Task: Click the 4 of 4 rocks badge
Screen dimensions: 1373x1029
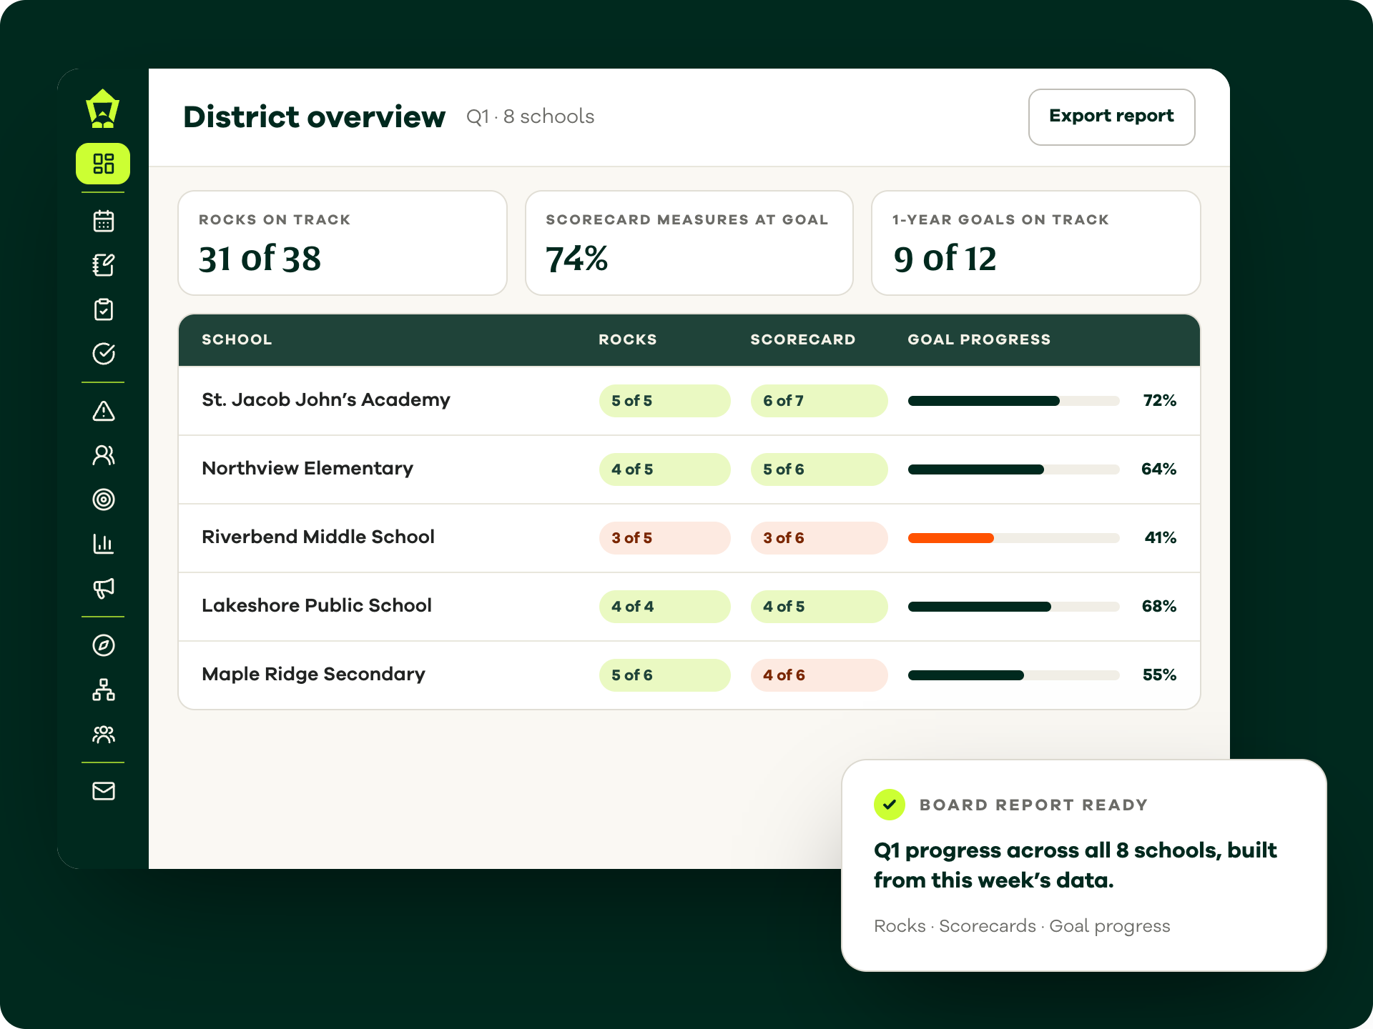Action: tap(665, 607)
